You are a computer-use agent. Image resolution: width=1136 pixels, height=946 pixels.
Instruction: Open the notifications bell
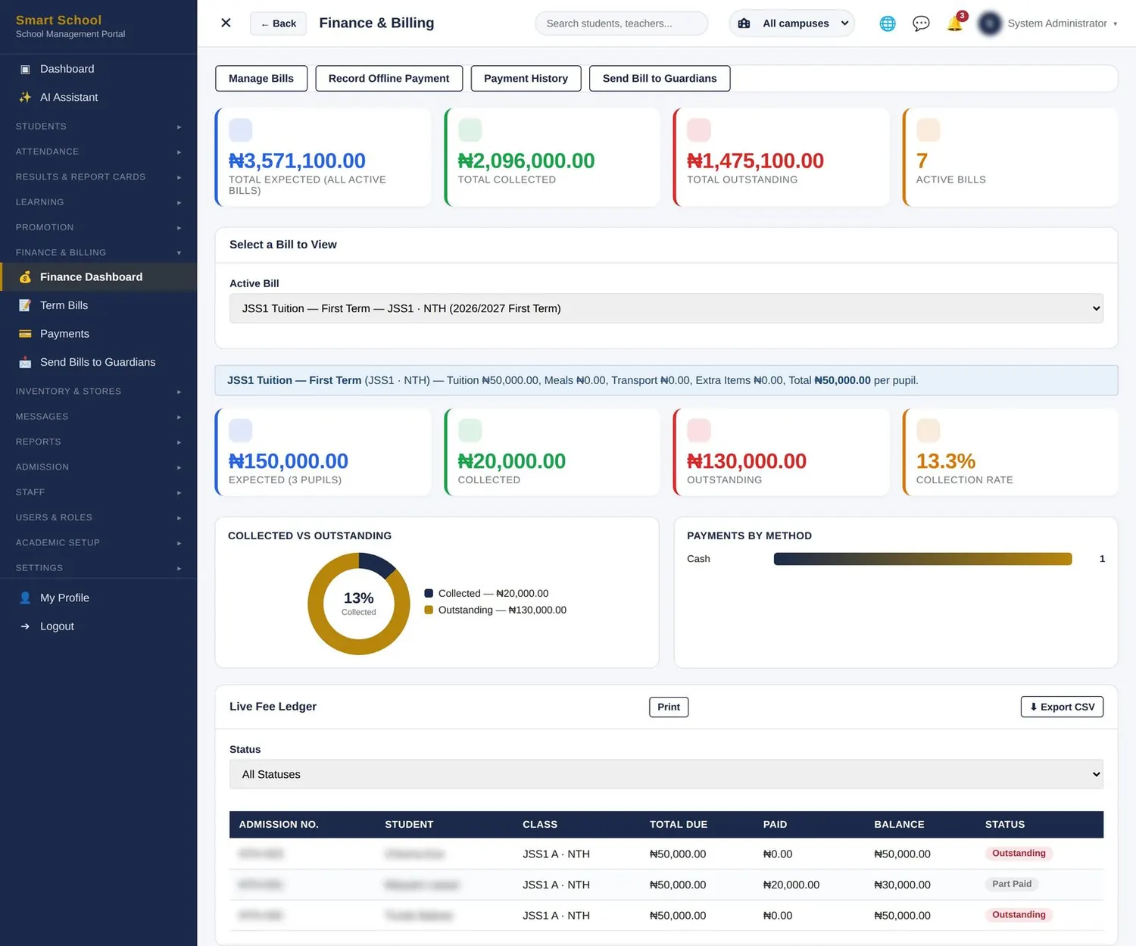click(x=955, y=23)
